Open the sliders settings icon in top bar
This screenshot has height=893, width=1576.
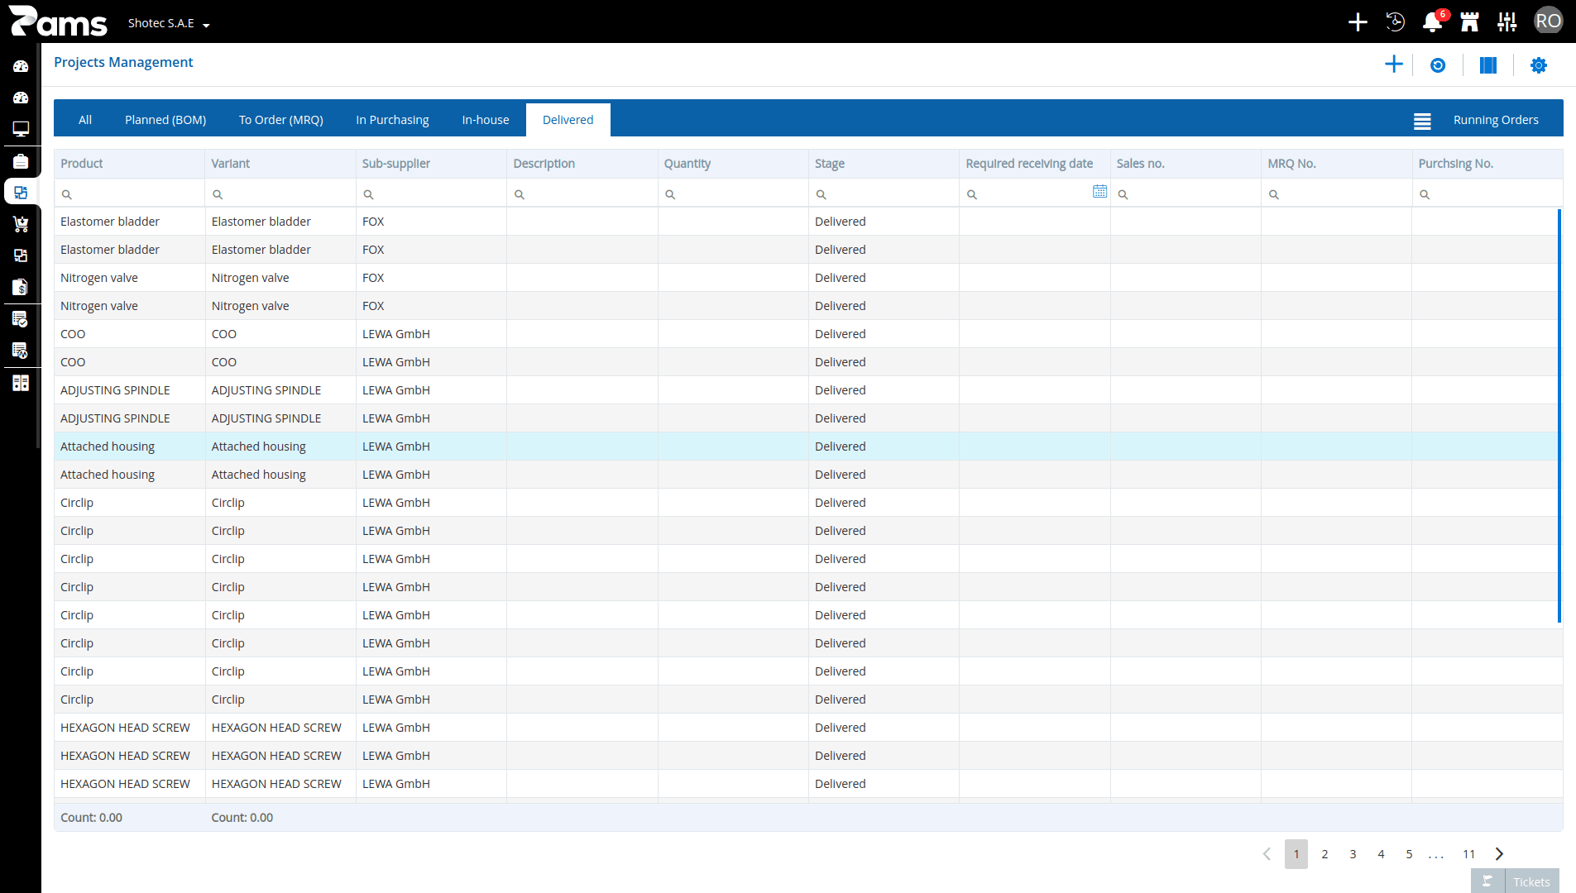(1507, 22)
